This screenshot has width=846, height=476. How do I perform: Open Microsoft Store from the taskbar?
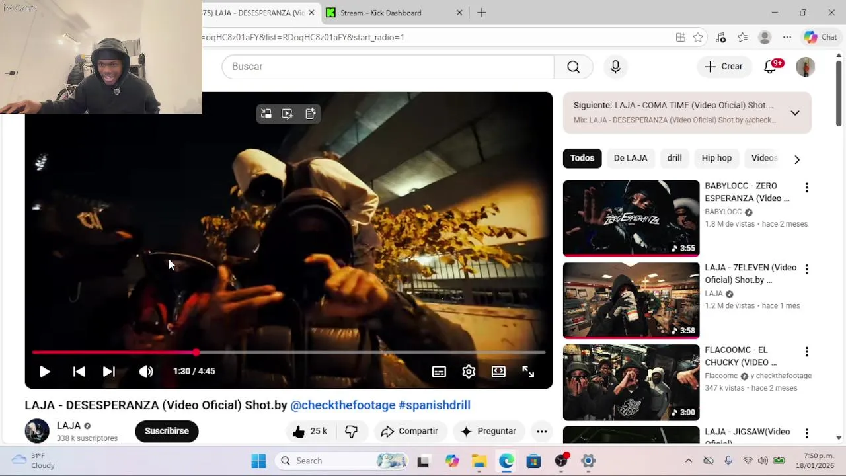tap(533, 461)
